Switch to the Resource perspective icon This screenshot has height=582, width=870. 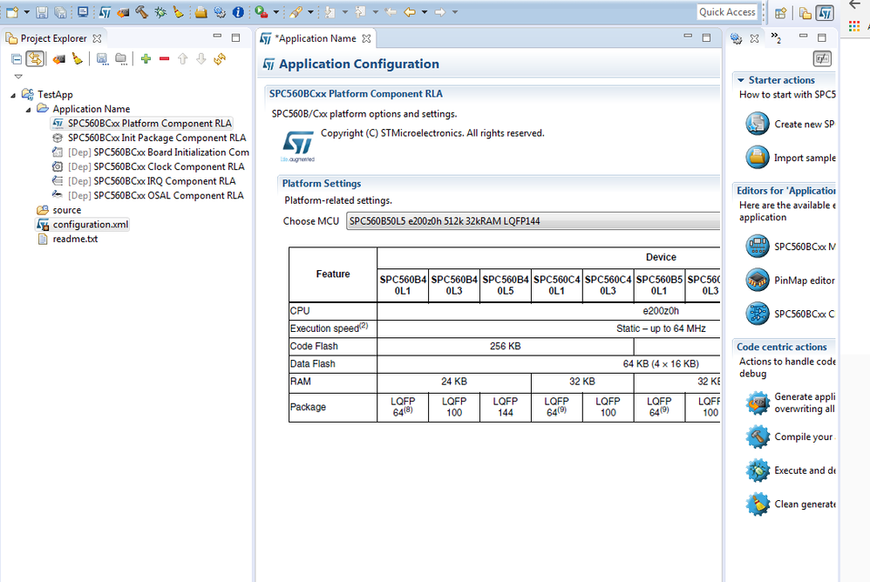[805, 13]
